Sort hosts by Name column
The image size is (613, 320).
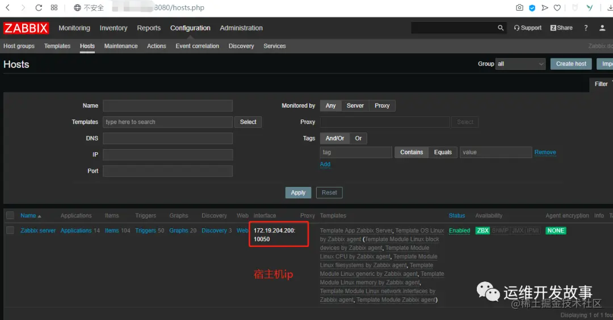(31, 215)
